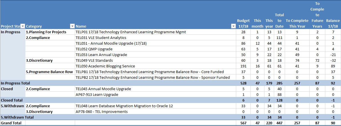Screen dimensions: 341x126
Task: Open the Category column filter dropdown
Action: (x=72, y=26)
